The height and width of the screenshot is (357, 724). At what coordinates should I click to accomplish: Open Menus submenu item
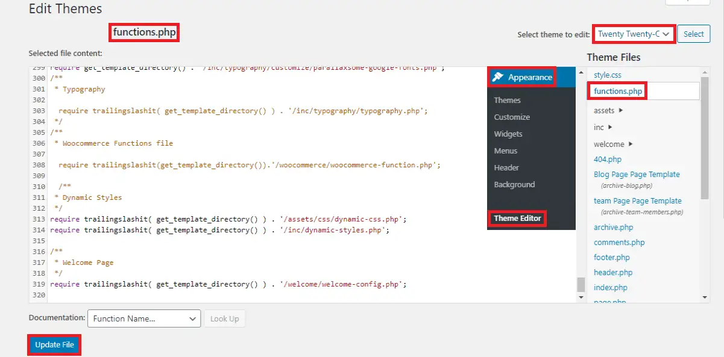tap(506, 151)
